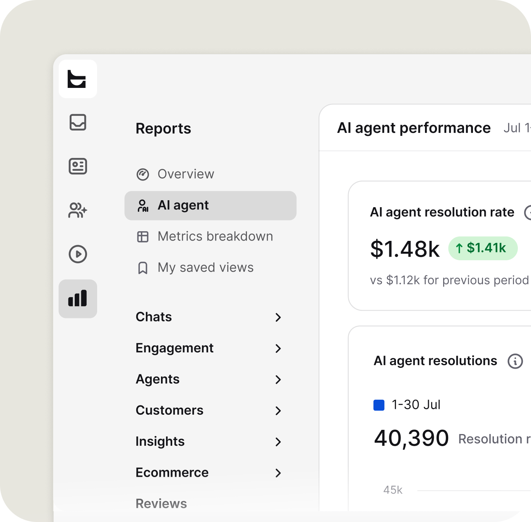Click the AI agent resolutions heading
Viewport: 531px width, 522px height.
pos(435,361)
